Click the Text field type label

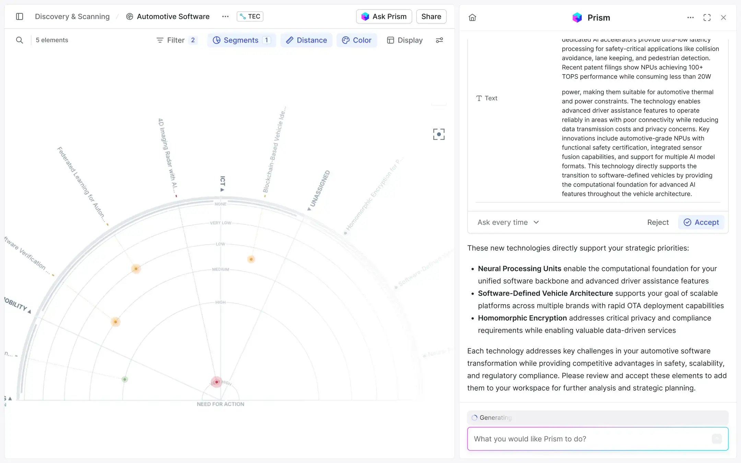[x=487, y=98]
